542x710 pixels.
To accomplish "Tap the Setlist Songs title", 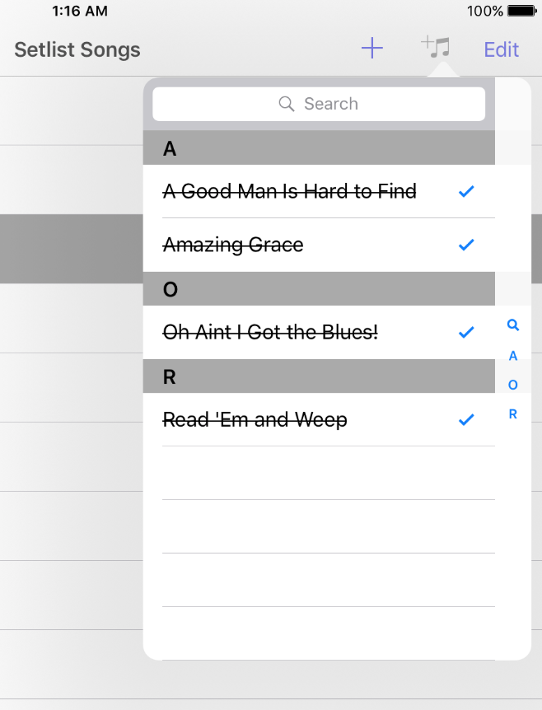I will tap(77, 49).
